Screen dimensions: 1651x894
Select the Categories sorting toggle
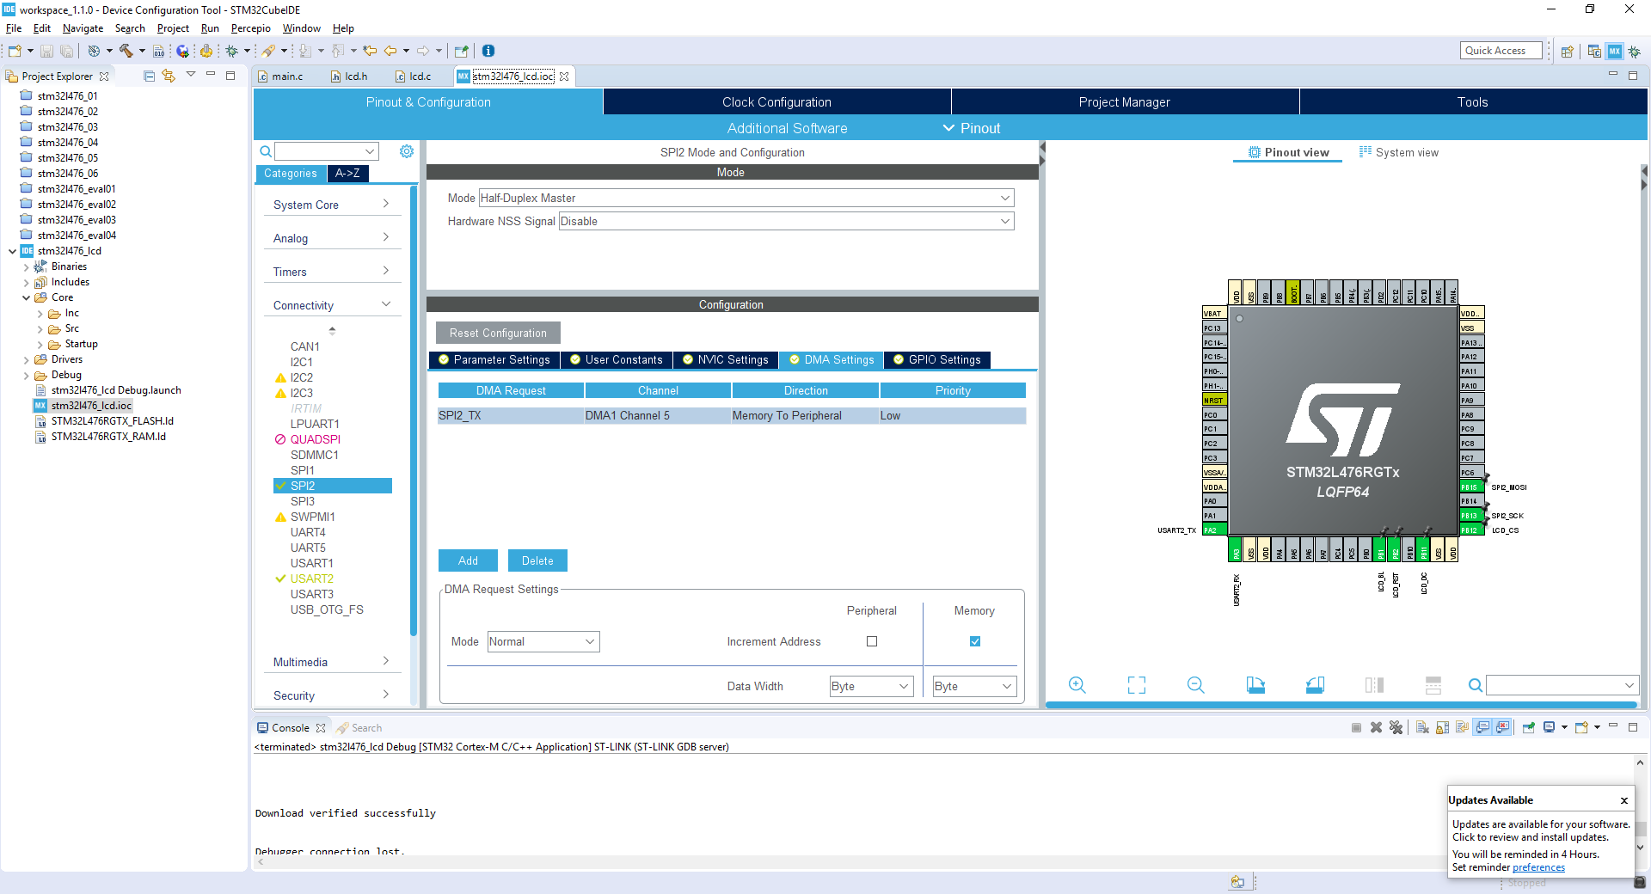291,173
